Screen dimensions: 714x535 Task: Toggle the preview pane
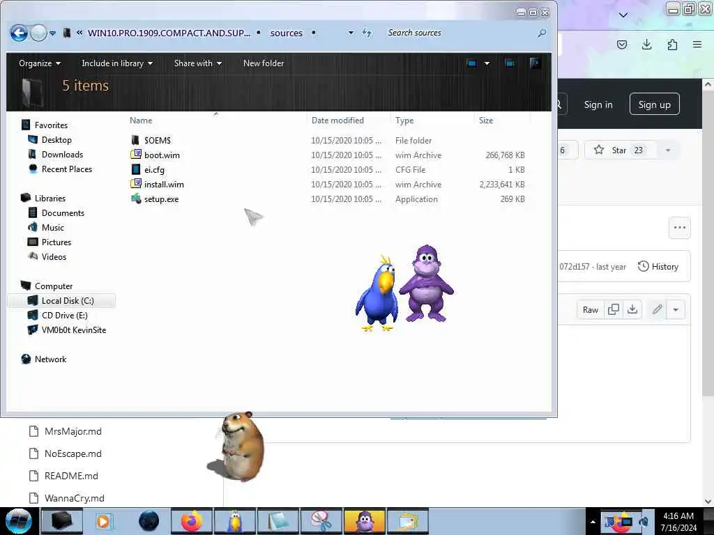pyautogui.click(x=510, y=63)
